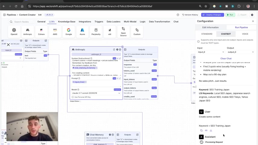Viewport: 258px width, 145px height.
Task: Pick the Perplexity LLM node
Action: pyautogui.click(x=96, y=32)
